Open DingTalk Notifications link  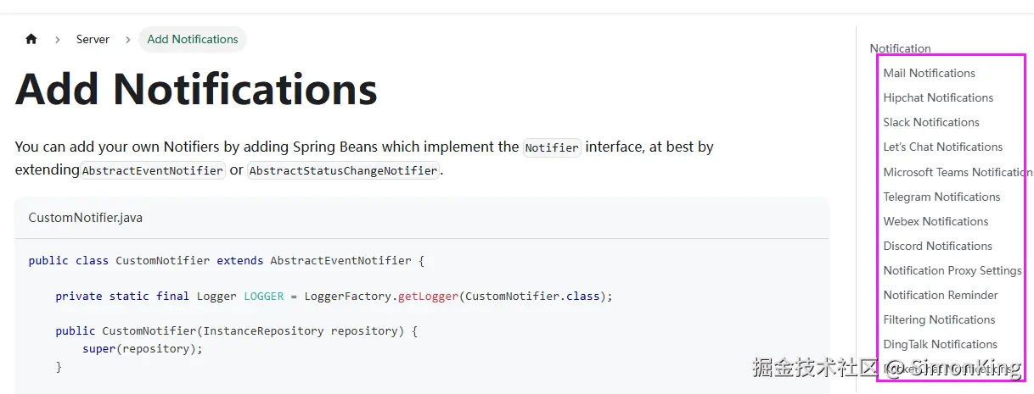click(940, 344)
